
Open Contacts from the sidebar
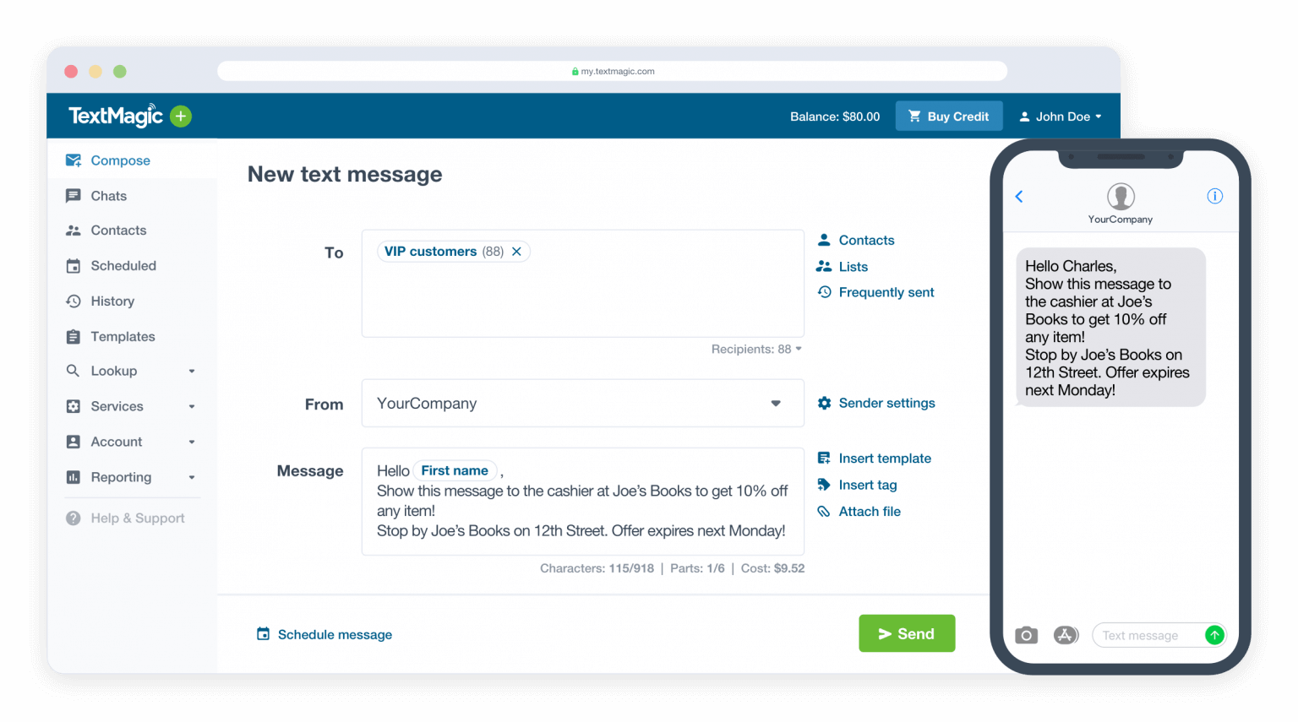(117, 230)
